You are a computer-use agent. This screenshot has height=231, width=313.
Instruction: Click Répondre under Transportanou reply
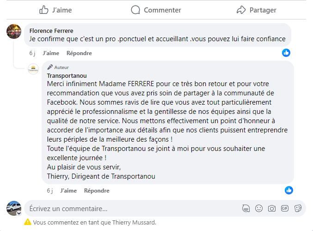tap(97, 190)
